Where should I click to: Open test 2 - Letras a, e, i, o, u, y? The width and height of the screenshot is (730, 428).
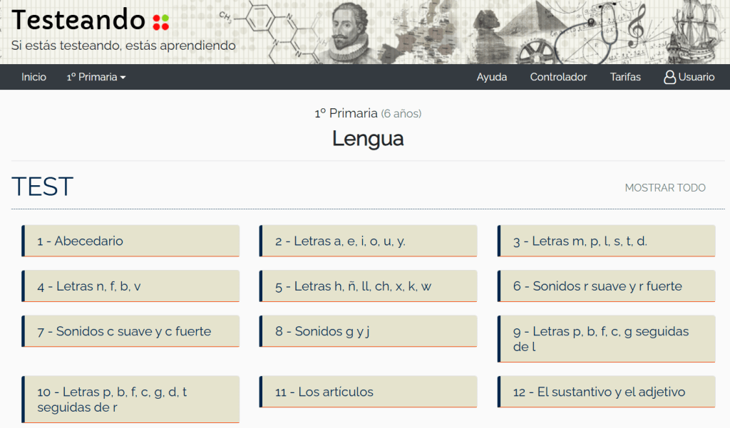(x=368, y=241)
